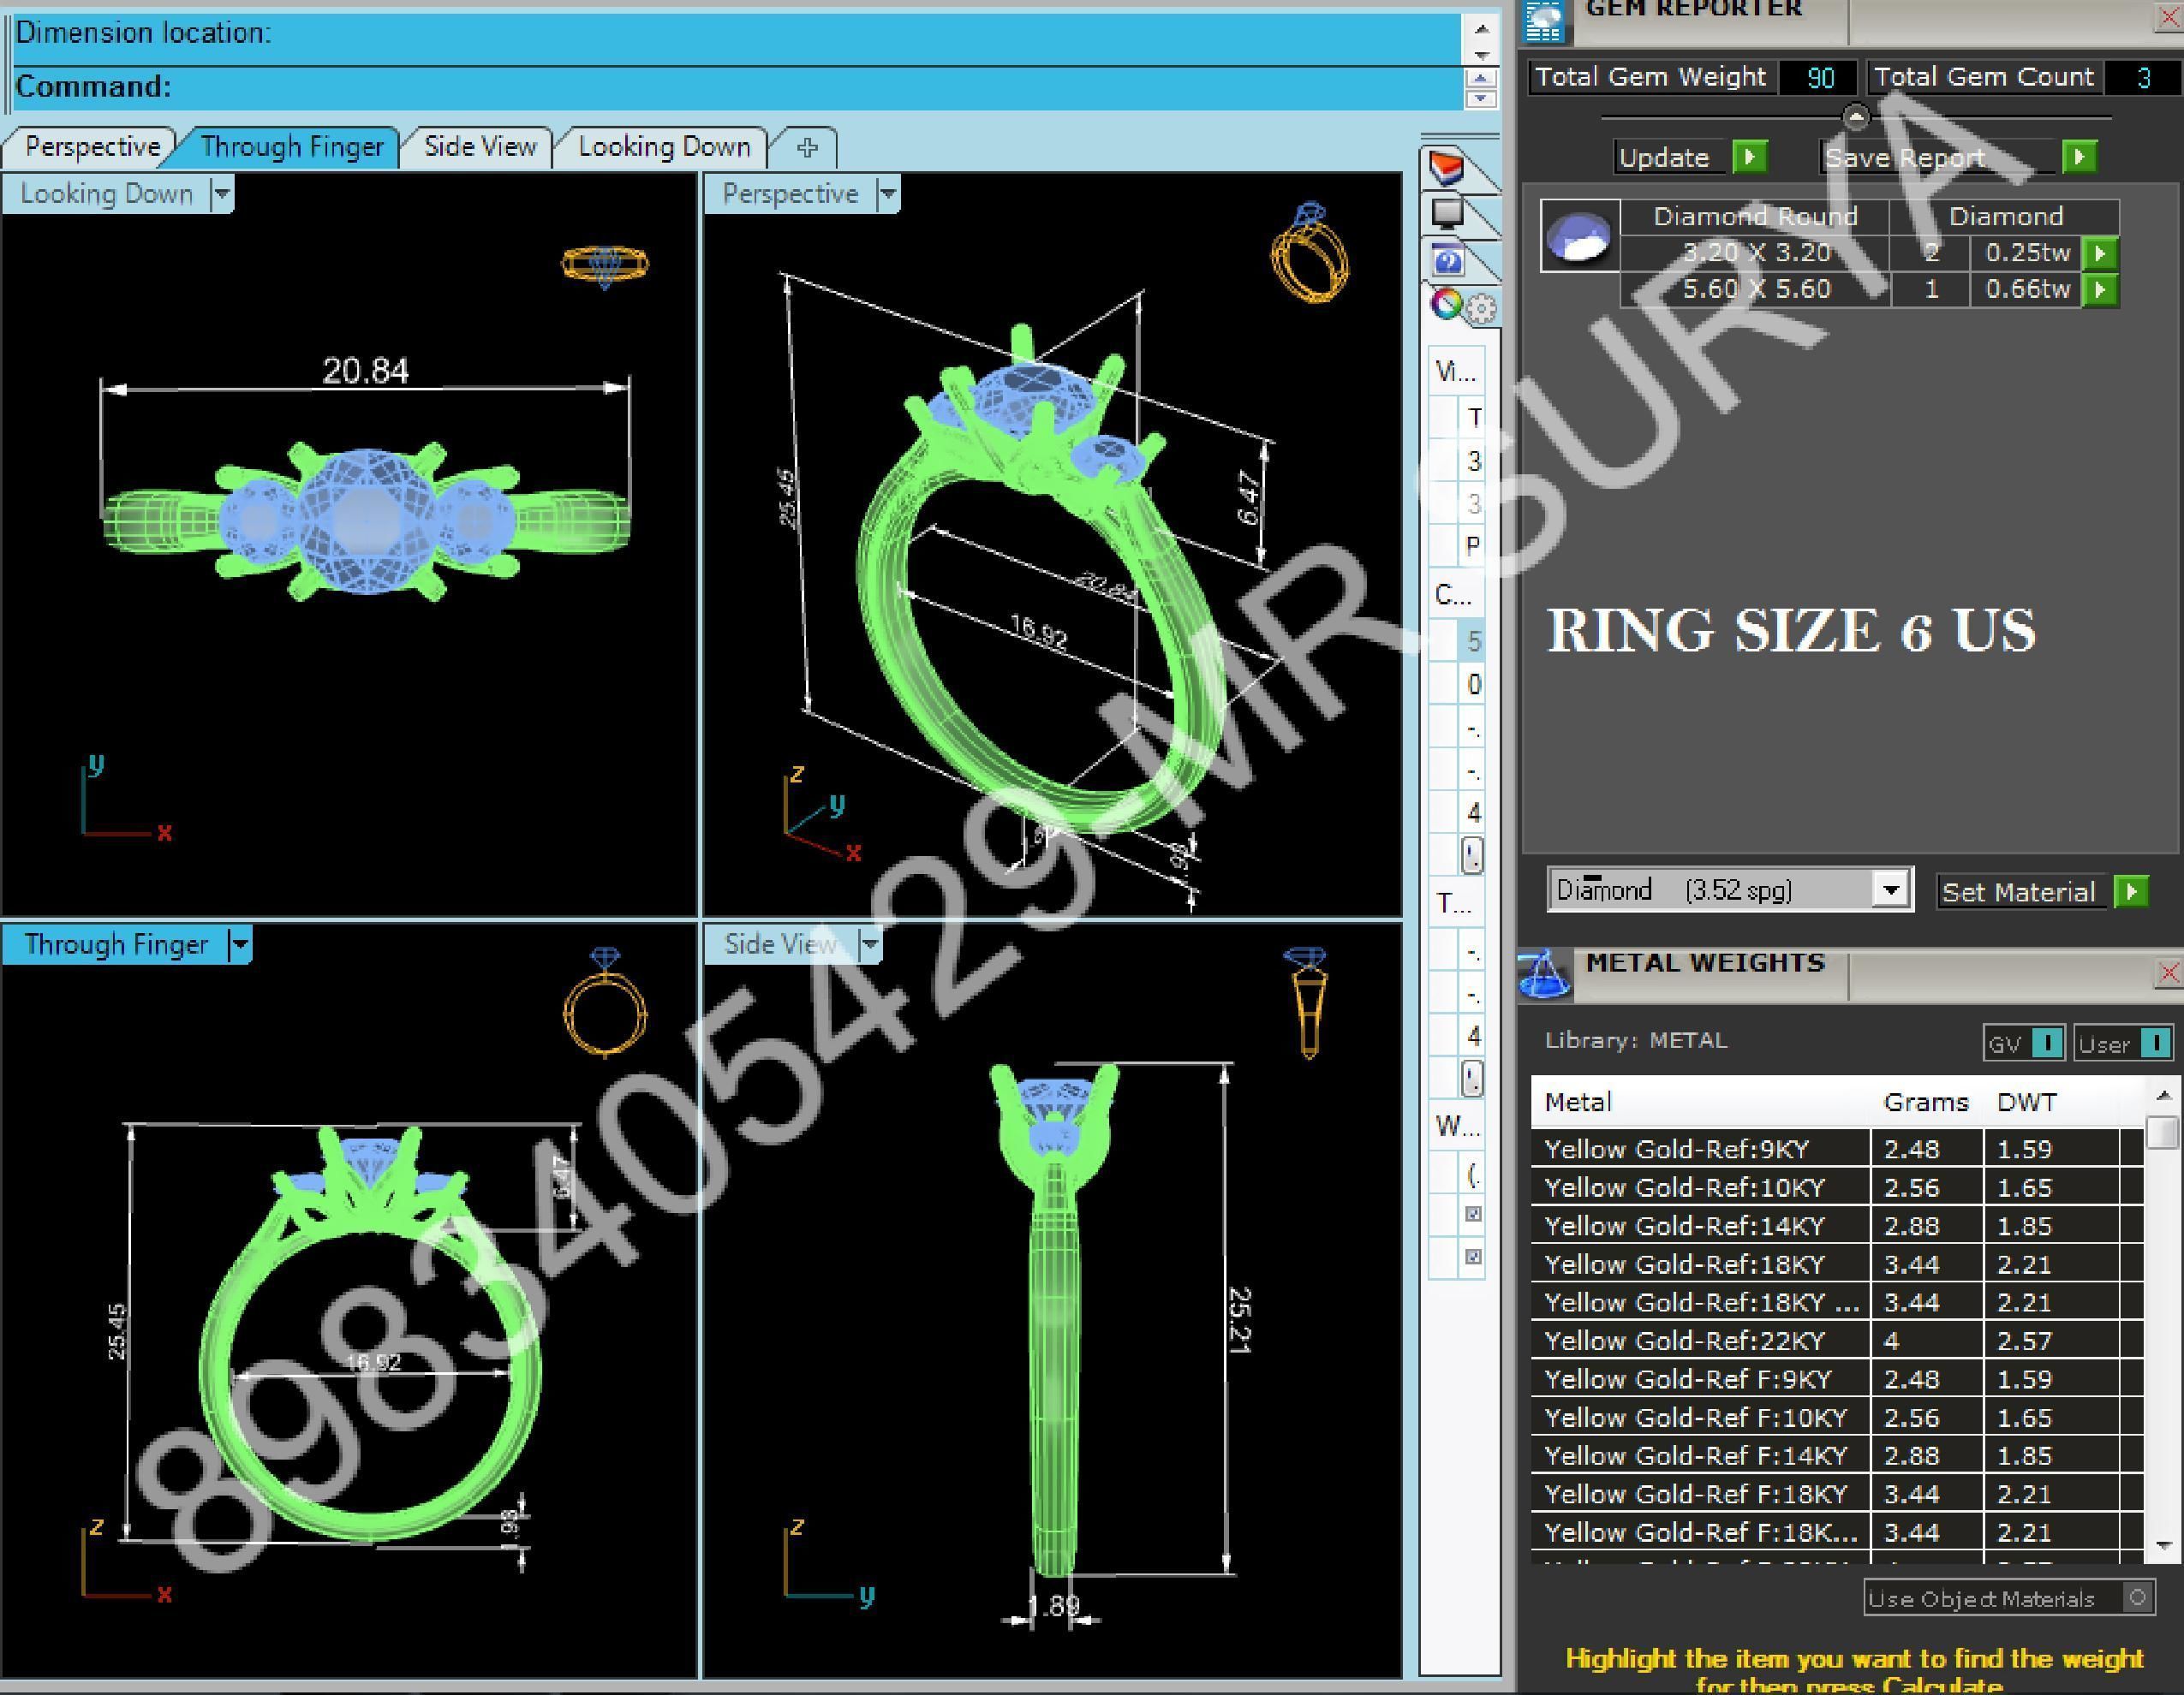Click ring orientation icon in Side View viewport
2184x1695 pixels.
[x=1307, y=1002]
